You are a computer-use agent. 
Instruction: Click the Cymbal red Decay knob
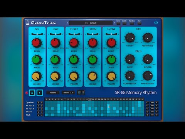coord(111,43)
